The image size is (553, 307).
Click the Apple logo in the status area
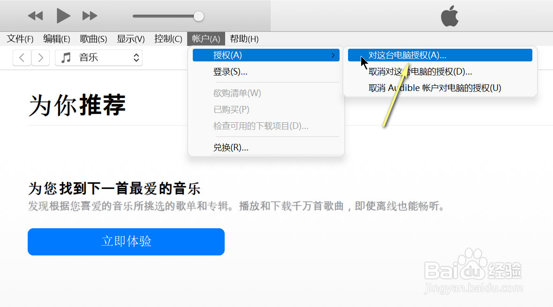pos(449,15)
